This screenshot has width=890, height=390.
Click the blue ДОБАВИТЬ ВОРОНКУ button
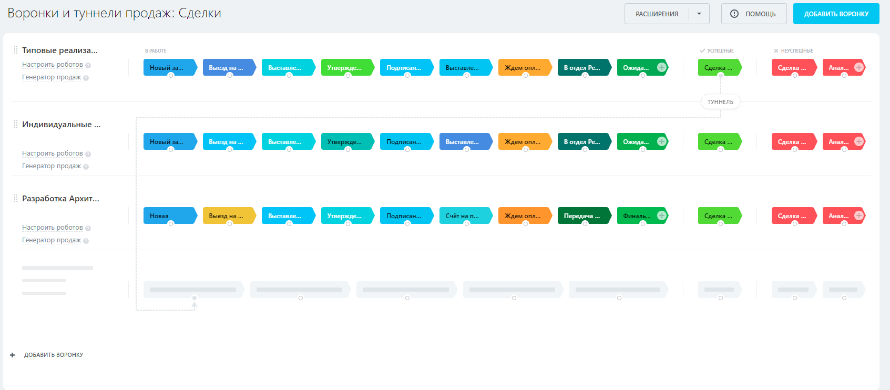click(836, 14)
